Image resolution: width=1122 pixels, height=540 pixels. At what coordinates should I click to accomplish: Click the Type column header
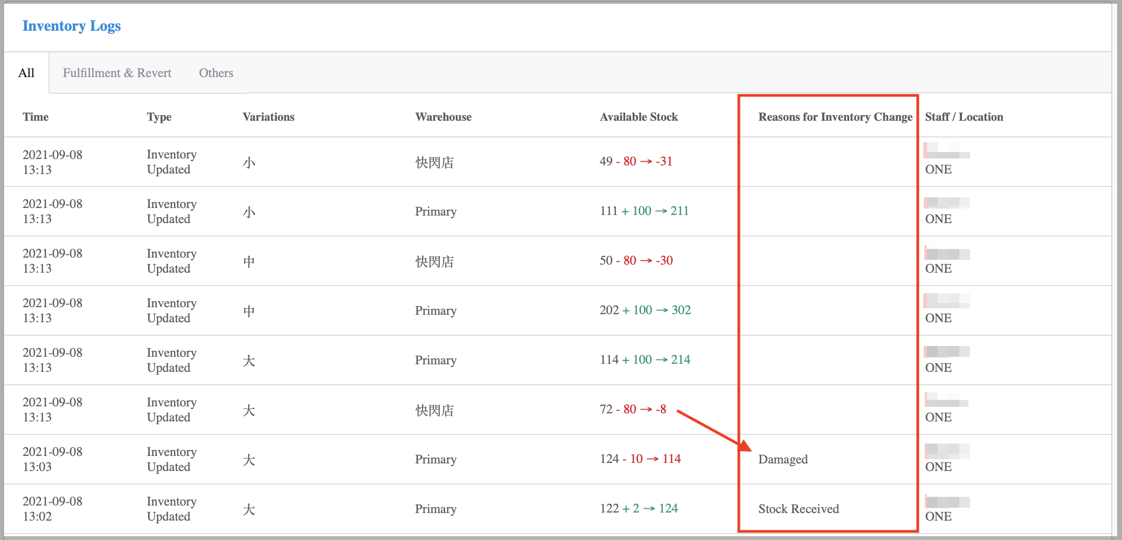pyautogui.click(x=159, y=117)
